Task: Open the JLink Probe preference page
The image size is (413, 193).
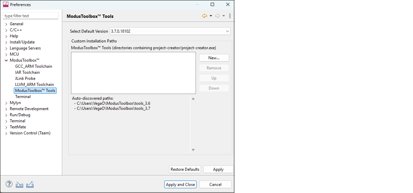Action: [25, 78]
